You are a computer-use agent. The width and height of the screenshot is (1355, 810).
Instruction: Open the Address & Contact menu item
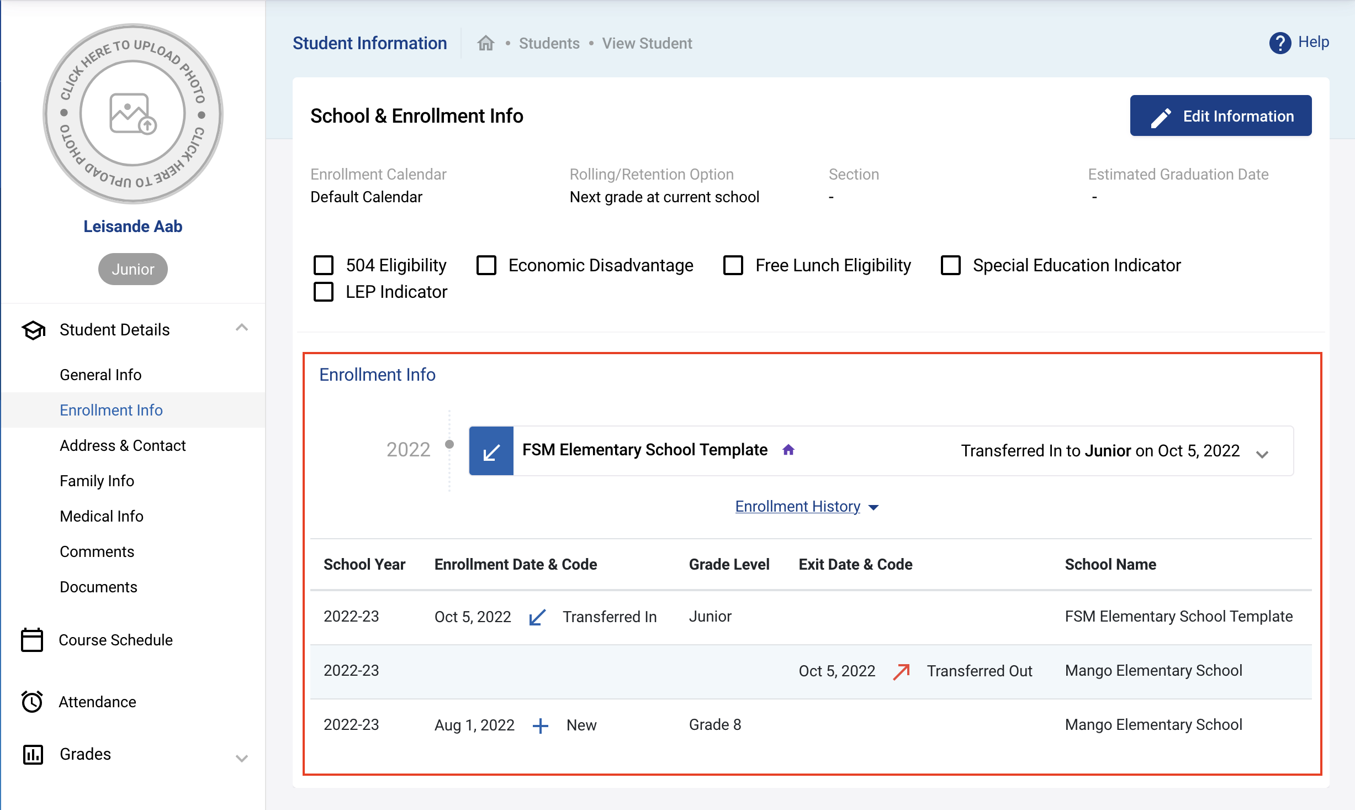[x=123, y=445]
